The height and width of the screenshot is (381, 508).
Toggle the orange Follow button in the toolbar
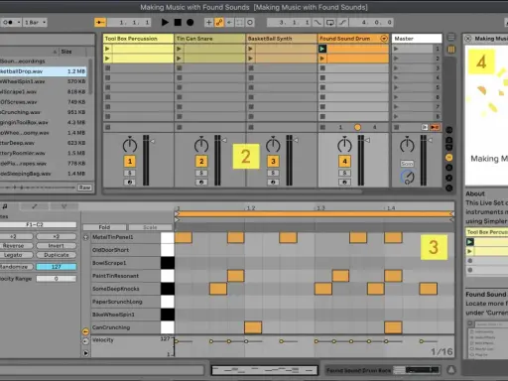click(100, 23)
